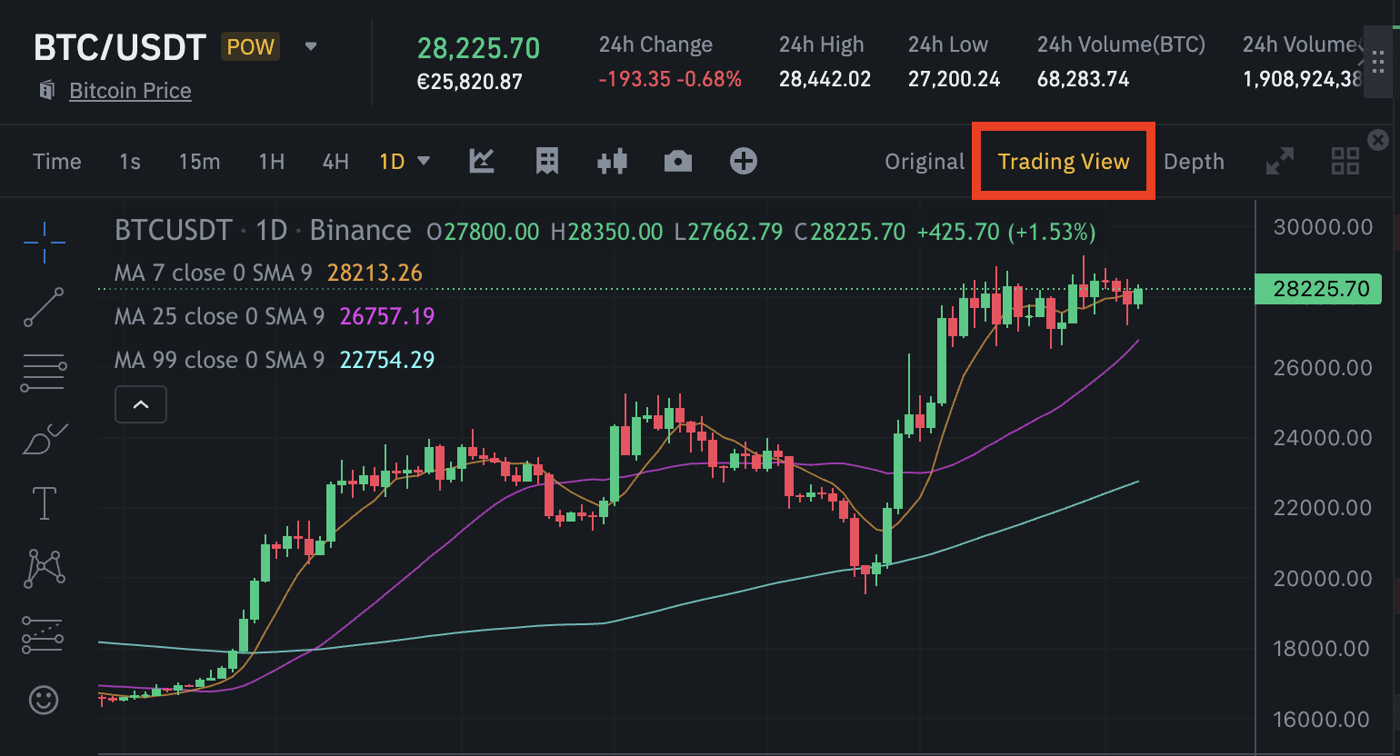The width and height of the screenshot is (1400, 756).
Task: Select the trend line drawing tool
Action: pos(44,307)
